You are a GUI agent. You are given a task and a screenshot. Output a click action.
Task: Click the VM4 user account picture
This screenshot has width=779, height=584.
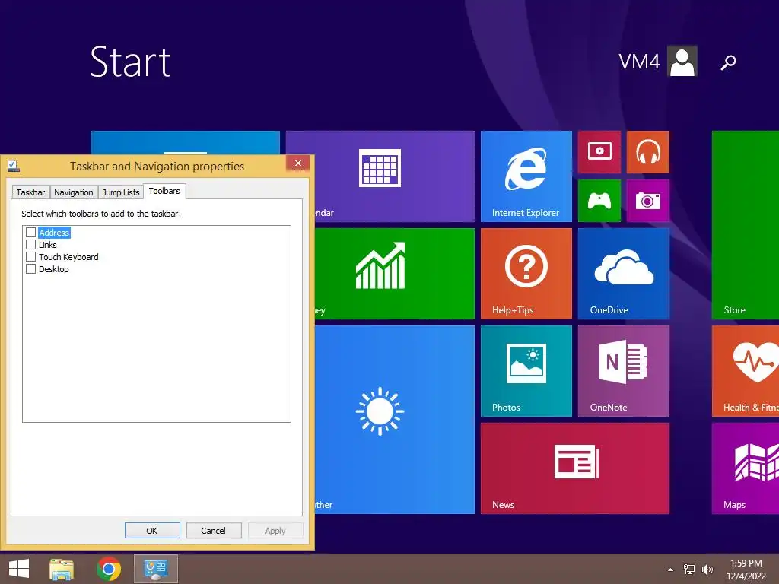[x=682, y=61]
